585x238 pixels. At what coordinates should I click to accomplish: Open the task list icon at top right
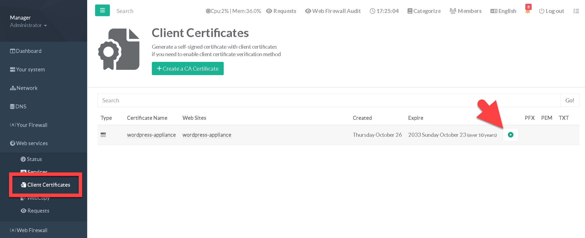tap(576, 11)
